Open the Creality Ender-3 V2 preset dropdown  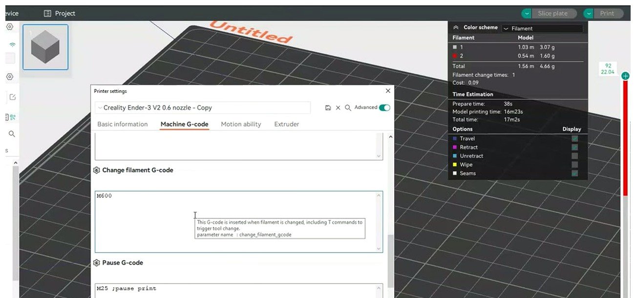[x=203, y=108]
